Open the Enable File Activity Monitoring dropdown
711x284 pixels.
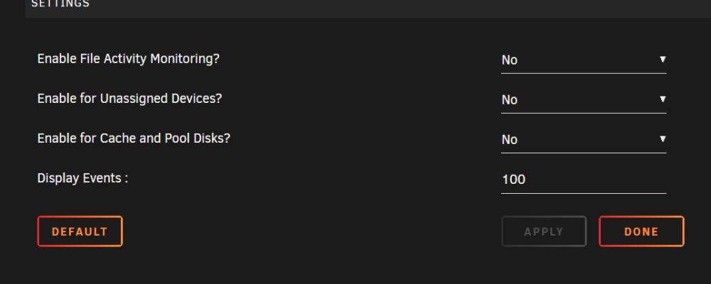click(x=584, y=60)
